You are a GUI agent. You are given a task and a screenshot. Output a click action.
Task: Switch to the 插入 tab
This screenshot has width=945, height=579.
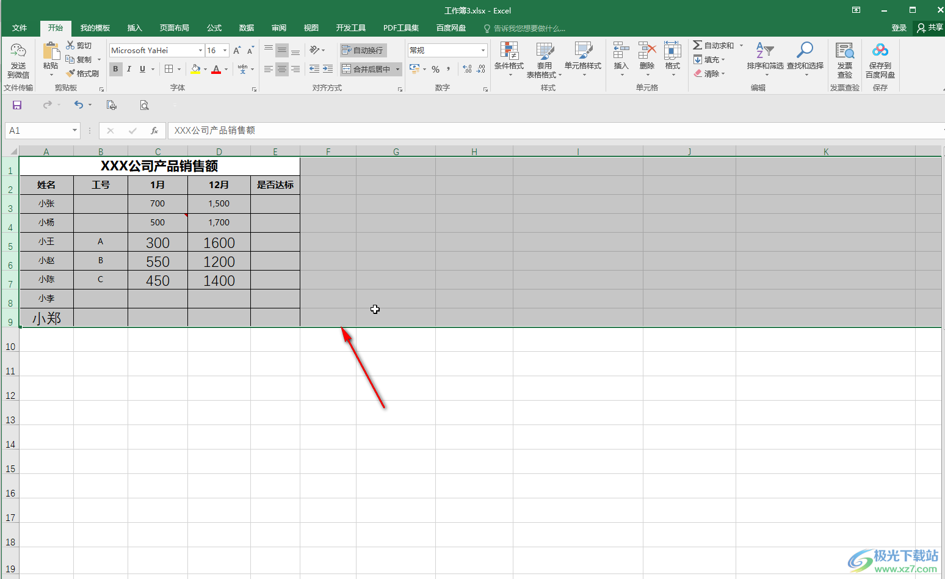click(134, 28)
